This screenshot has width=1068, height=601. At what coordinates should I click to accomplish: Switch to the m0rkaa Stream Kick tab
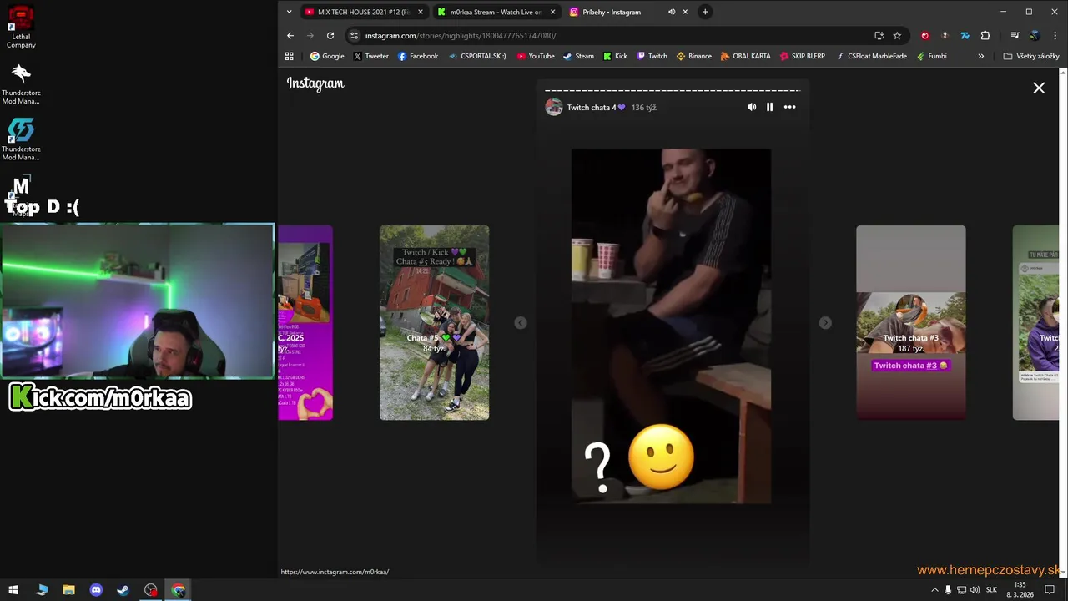496,12
